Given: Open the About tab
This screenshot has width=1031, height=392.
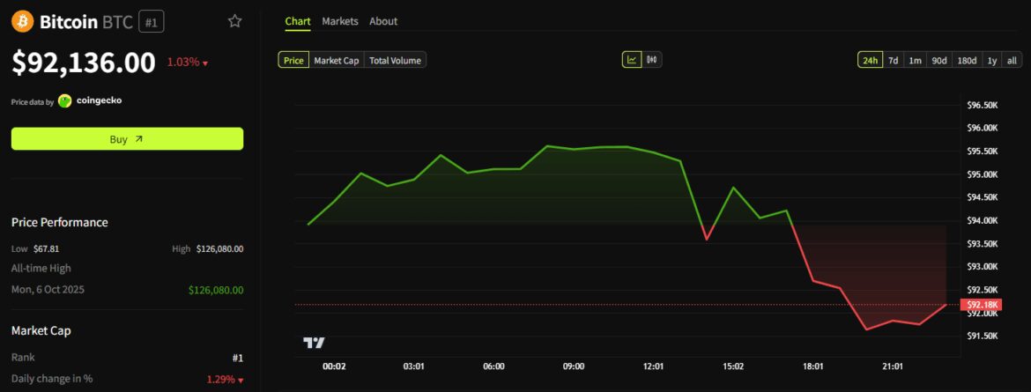Looking at the screenshot, I should pos(383,21).
